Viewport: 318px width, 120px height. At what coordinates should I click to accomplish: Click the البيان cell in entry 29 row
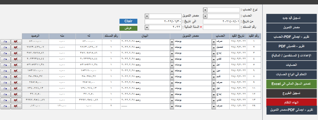pyautogui.click(x=145, y=106)
